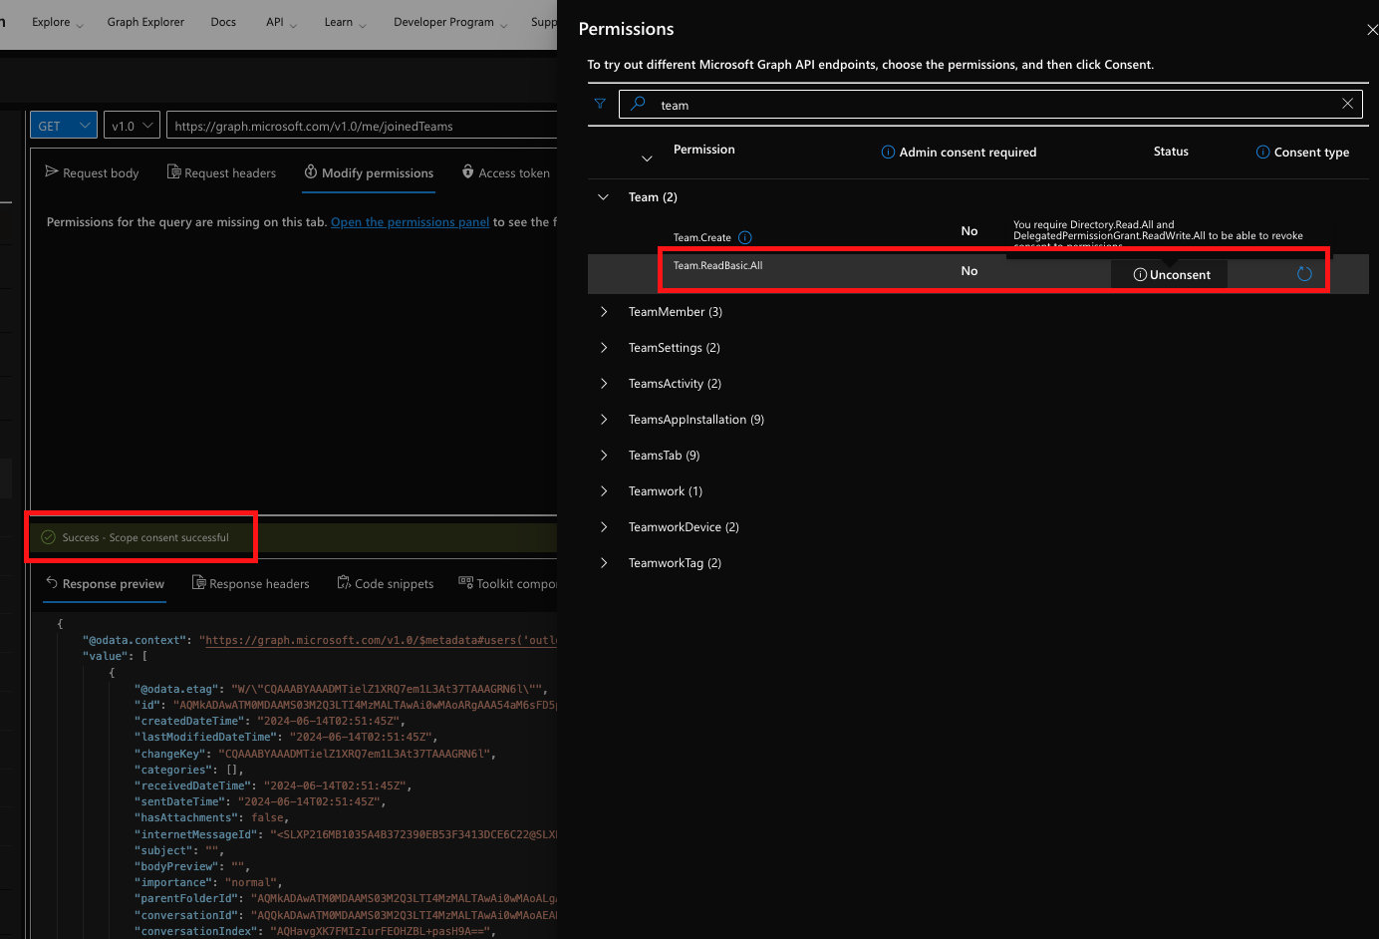This screenshot has height=939, width=1379.
Task: Expand the TeamworkTag permissions group
Action: click(603, 562)
